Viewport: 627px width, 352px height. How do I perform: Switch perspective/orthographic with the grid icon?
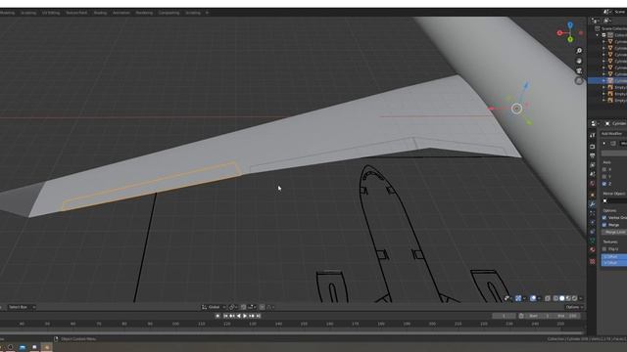[x=579, y=80]
